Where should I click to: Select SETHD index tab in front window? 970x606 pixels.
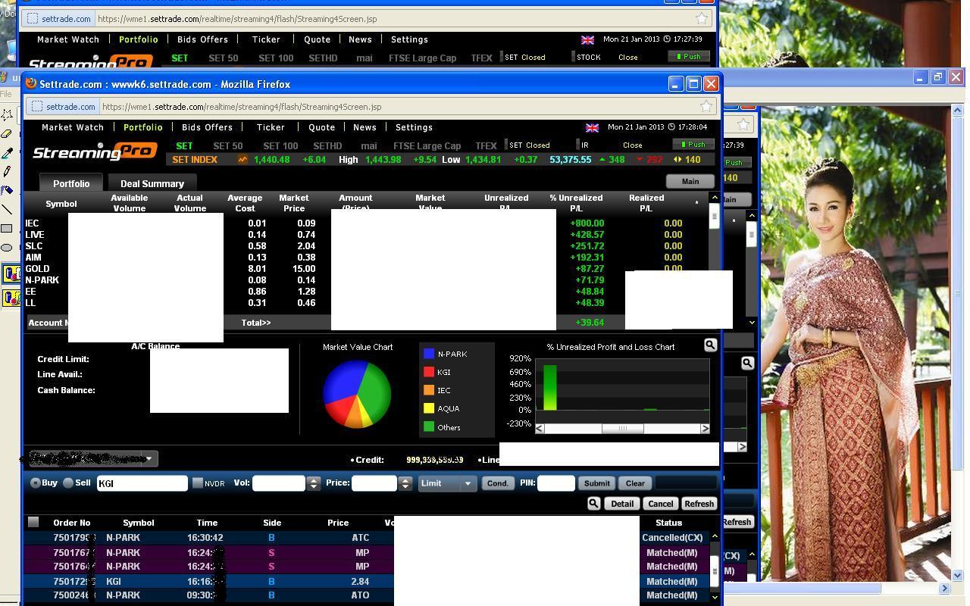pos(327,145)
